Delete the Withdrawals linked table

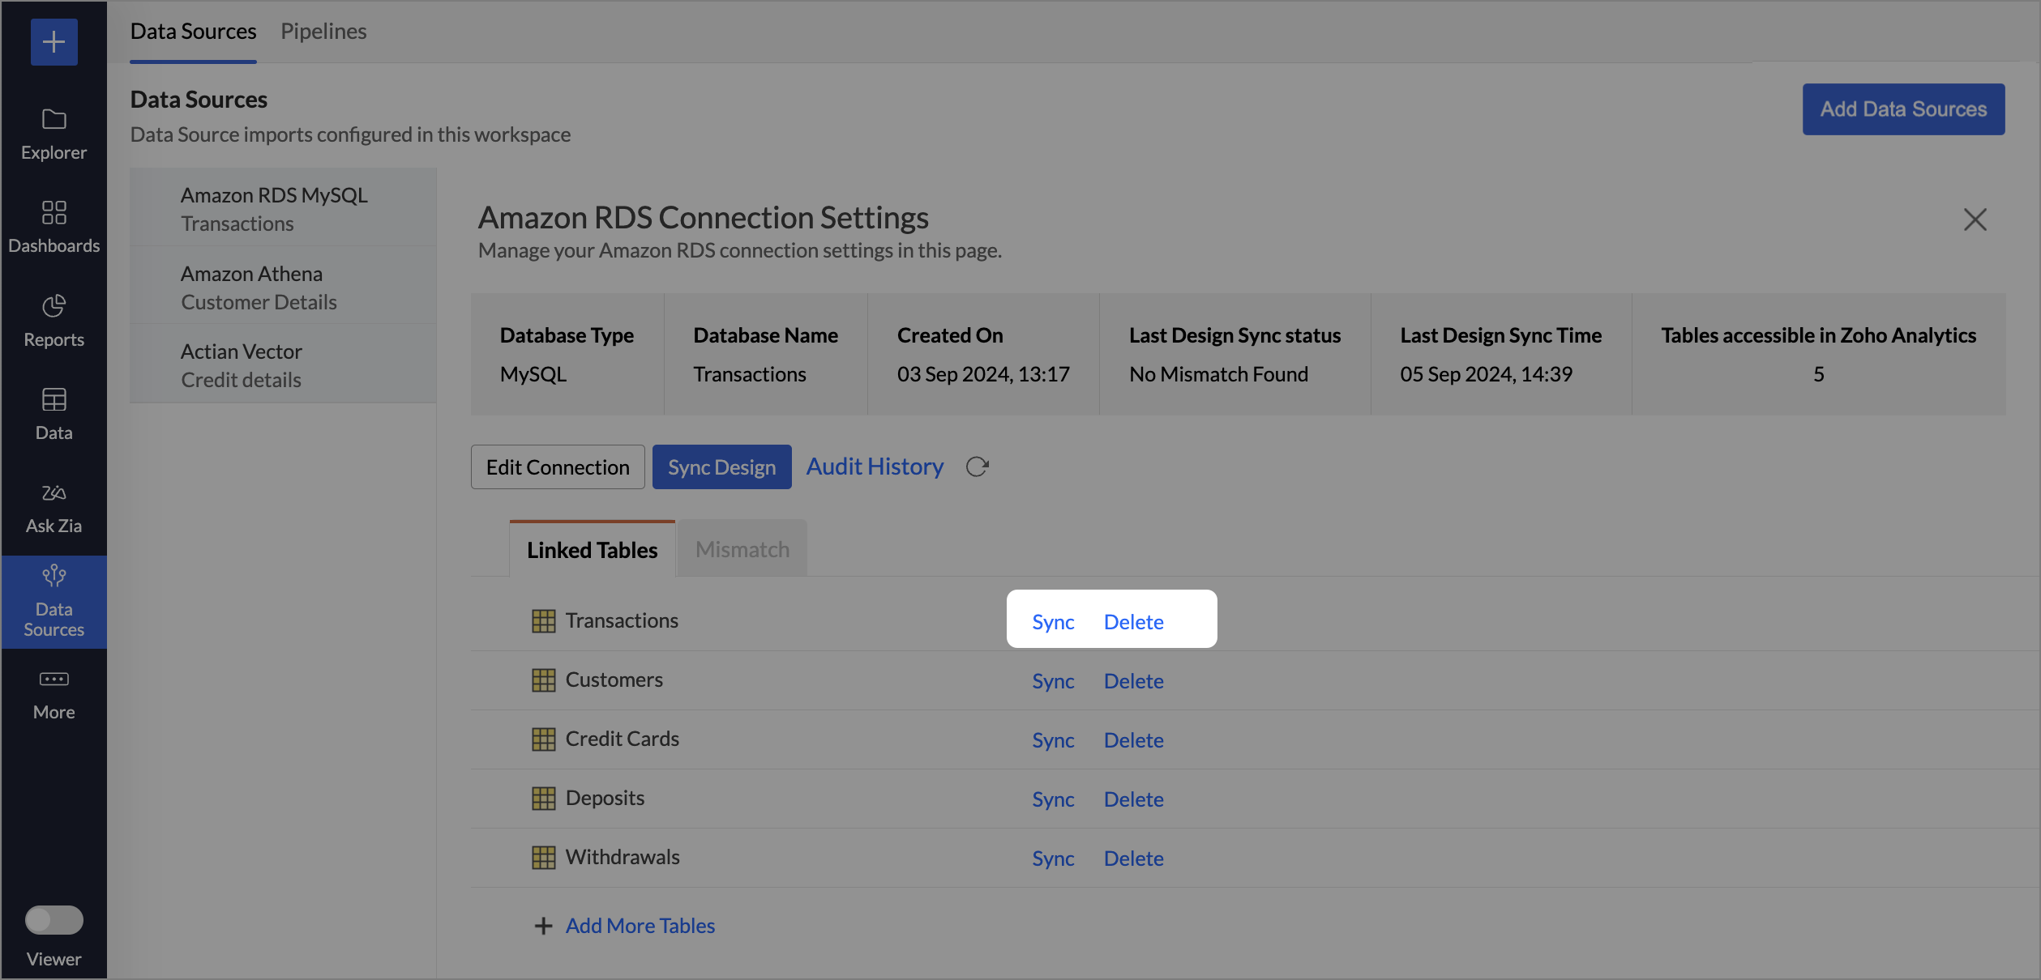[1133, 859]
